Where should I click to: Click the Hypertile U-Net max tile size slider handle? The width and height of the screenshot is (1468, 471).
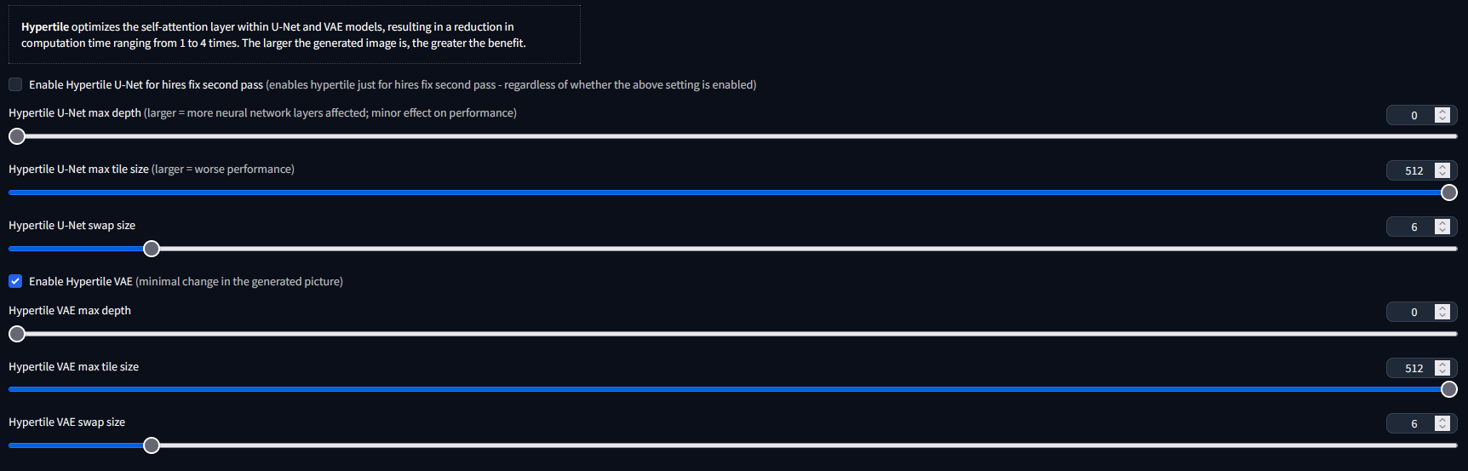coord(1448,192)
